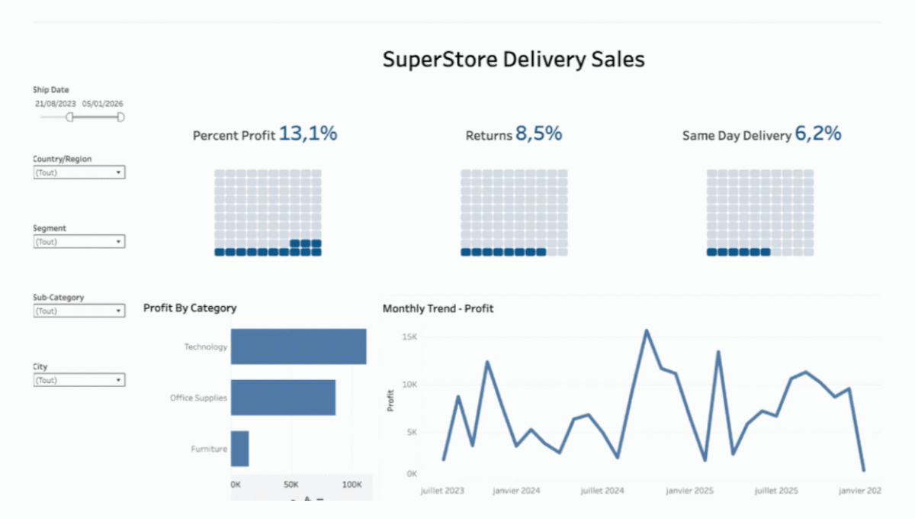Select the Ship Date end date 05/01/2026

(103, 104)
